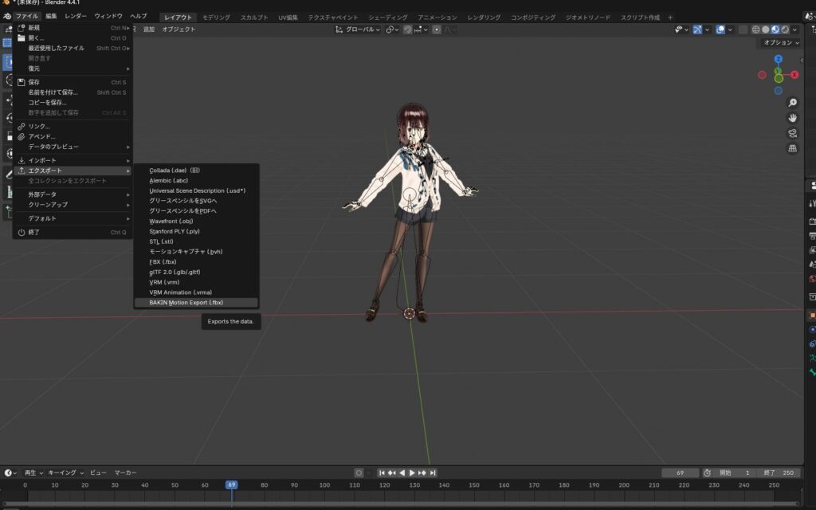Click the red X axis gizmo handle
Image resolution: width=816 pixels, height=510 pixels.
tap(794, 75)
